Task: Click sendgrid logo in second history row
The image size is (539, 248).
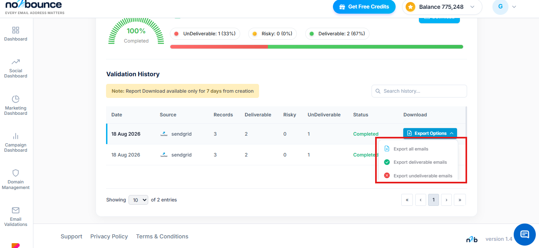Action: [164, 155]
